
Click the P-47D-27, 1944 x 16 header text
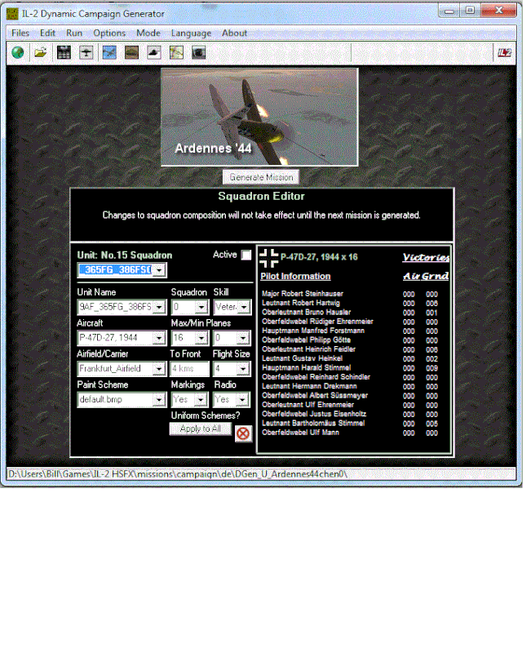point(319,257)
